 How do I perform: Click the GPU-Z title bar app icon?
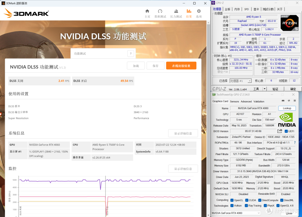214,95
